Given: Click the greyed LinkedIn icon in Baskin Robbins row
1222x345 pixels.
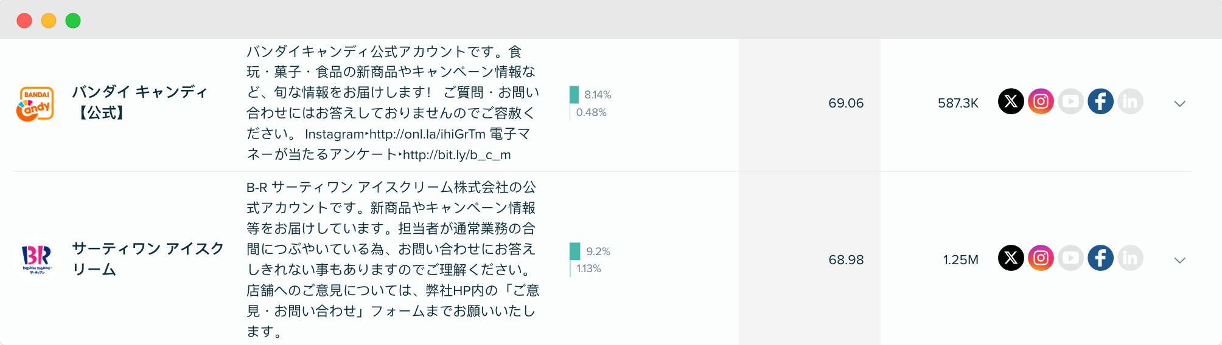Looking at the screenshot, I should (x=1130, y=258).
